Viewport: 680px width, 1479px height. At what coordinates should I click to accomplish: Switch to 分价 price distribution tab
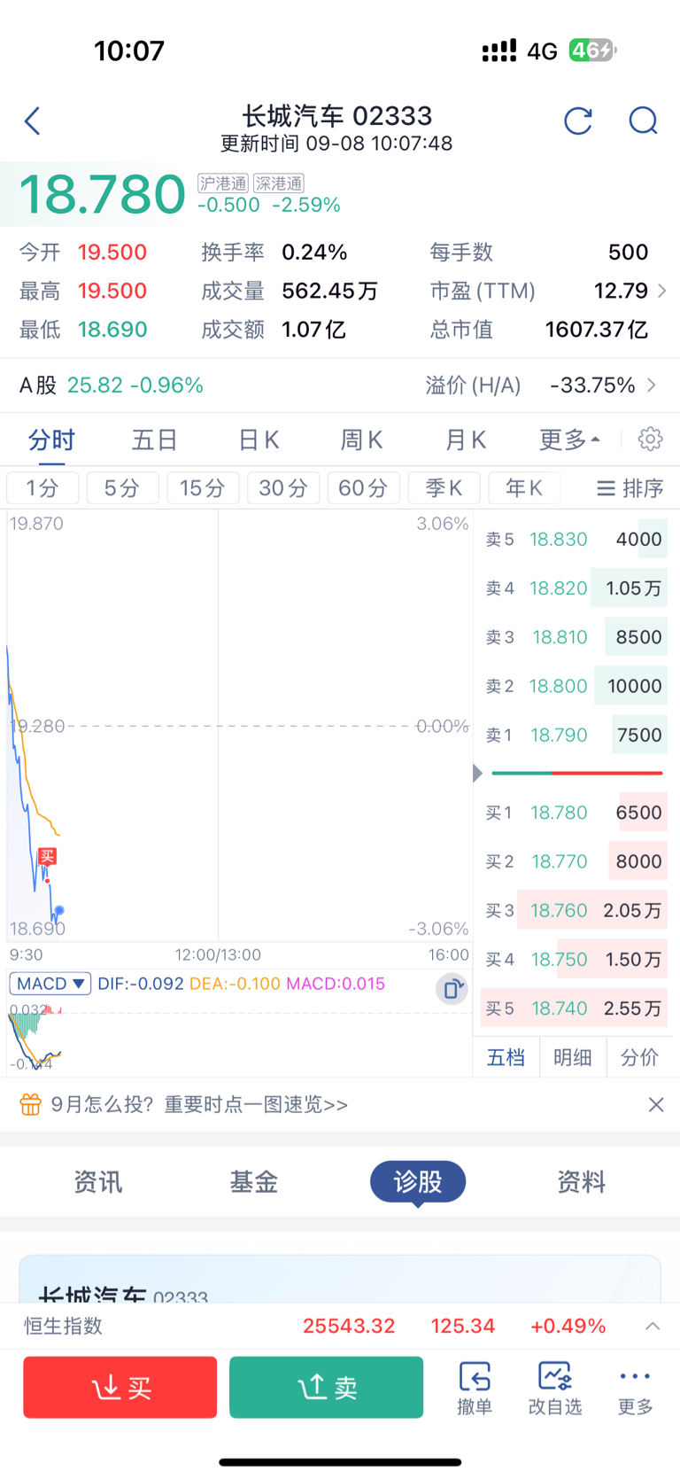coord(639,1057)
